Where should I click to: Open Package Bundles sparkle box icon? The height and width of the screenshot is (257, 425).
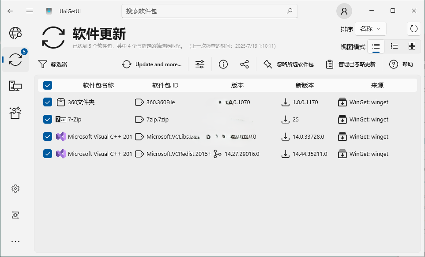pos(15,113)
